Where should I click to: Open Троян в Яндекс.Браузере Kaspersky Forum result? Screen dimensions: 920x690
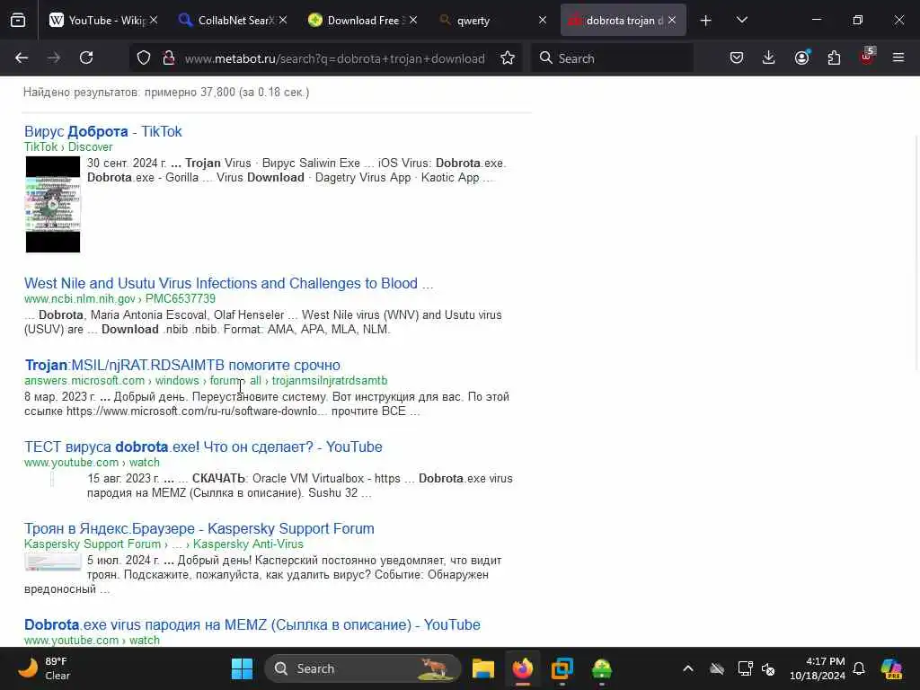point(199,528)
